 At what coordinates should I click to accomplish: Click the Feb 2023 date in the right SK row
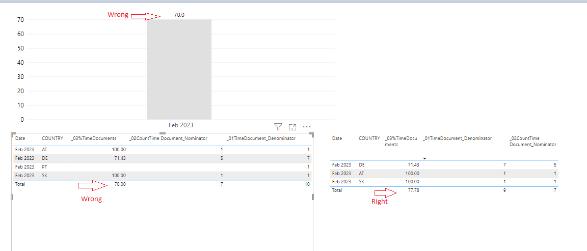point(341,182)
